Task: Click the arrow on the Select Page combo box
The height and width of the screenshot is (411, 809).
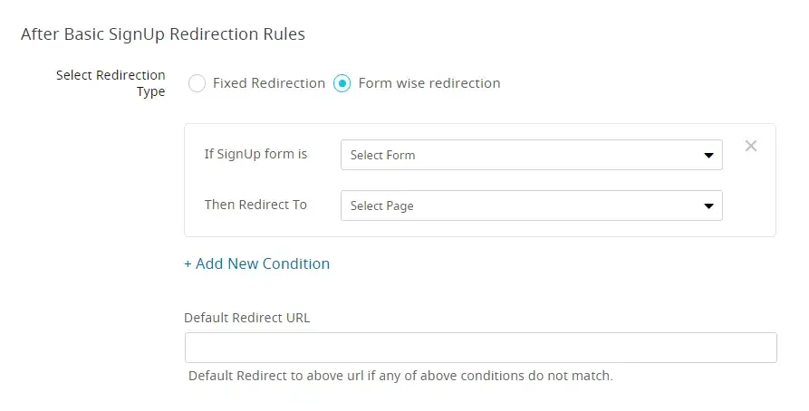Action: 708,206
